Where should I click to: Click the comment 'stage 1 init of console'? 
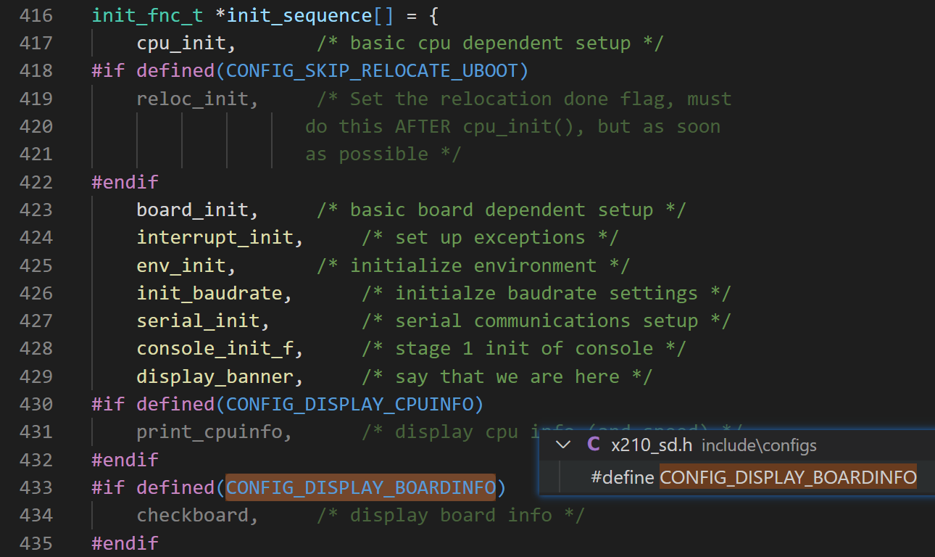click(524, 349)
